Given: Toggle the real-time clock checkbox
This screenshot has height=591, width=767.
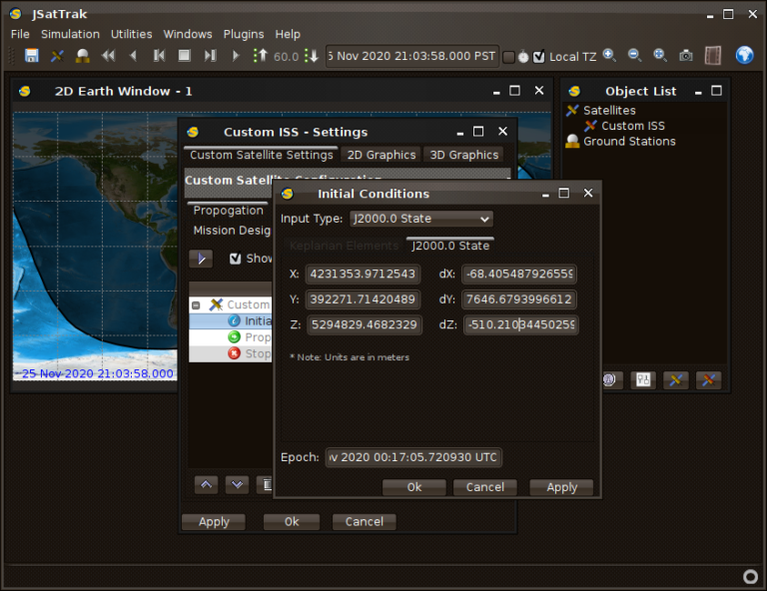Looking at the screenshot, I should point(508,57).
